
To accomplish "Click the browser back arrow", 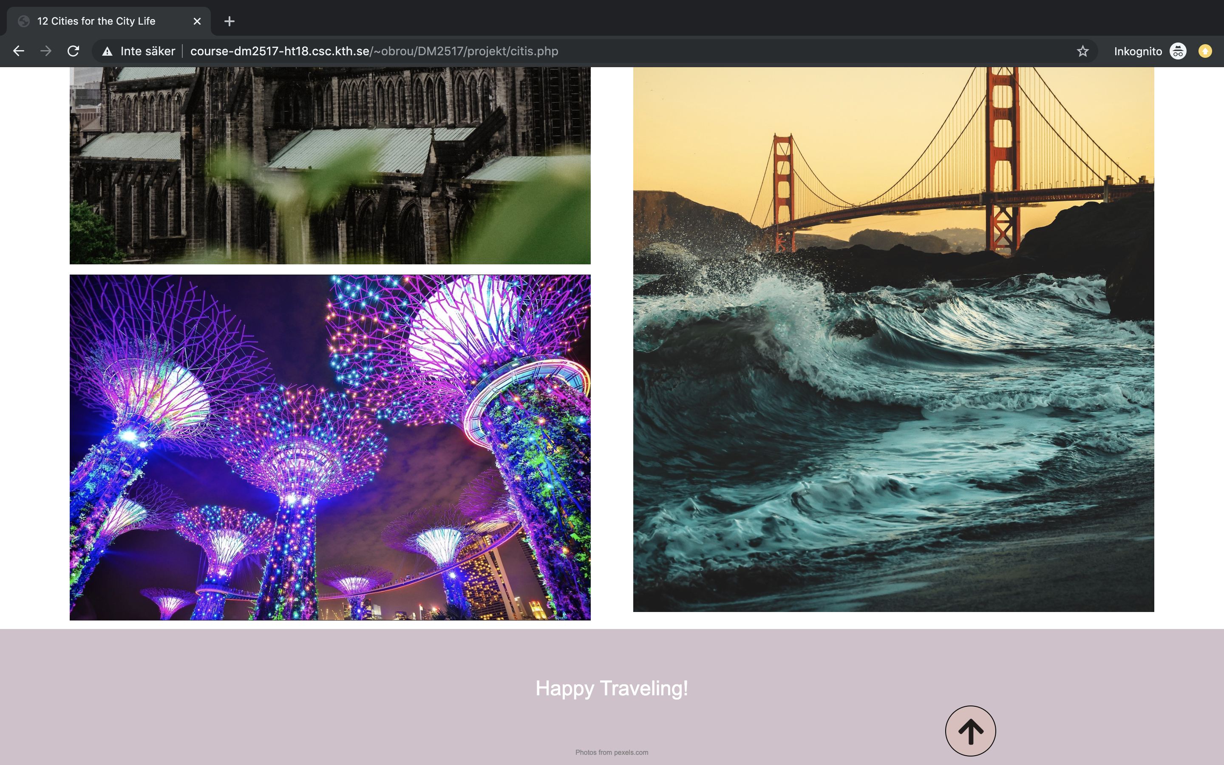I will pos(19,51).
